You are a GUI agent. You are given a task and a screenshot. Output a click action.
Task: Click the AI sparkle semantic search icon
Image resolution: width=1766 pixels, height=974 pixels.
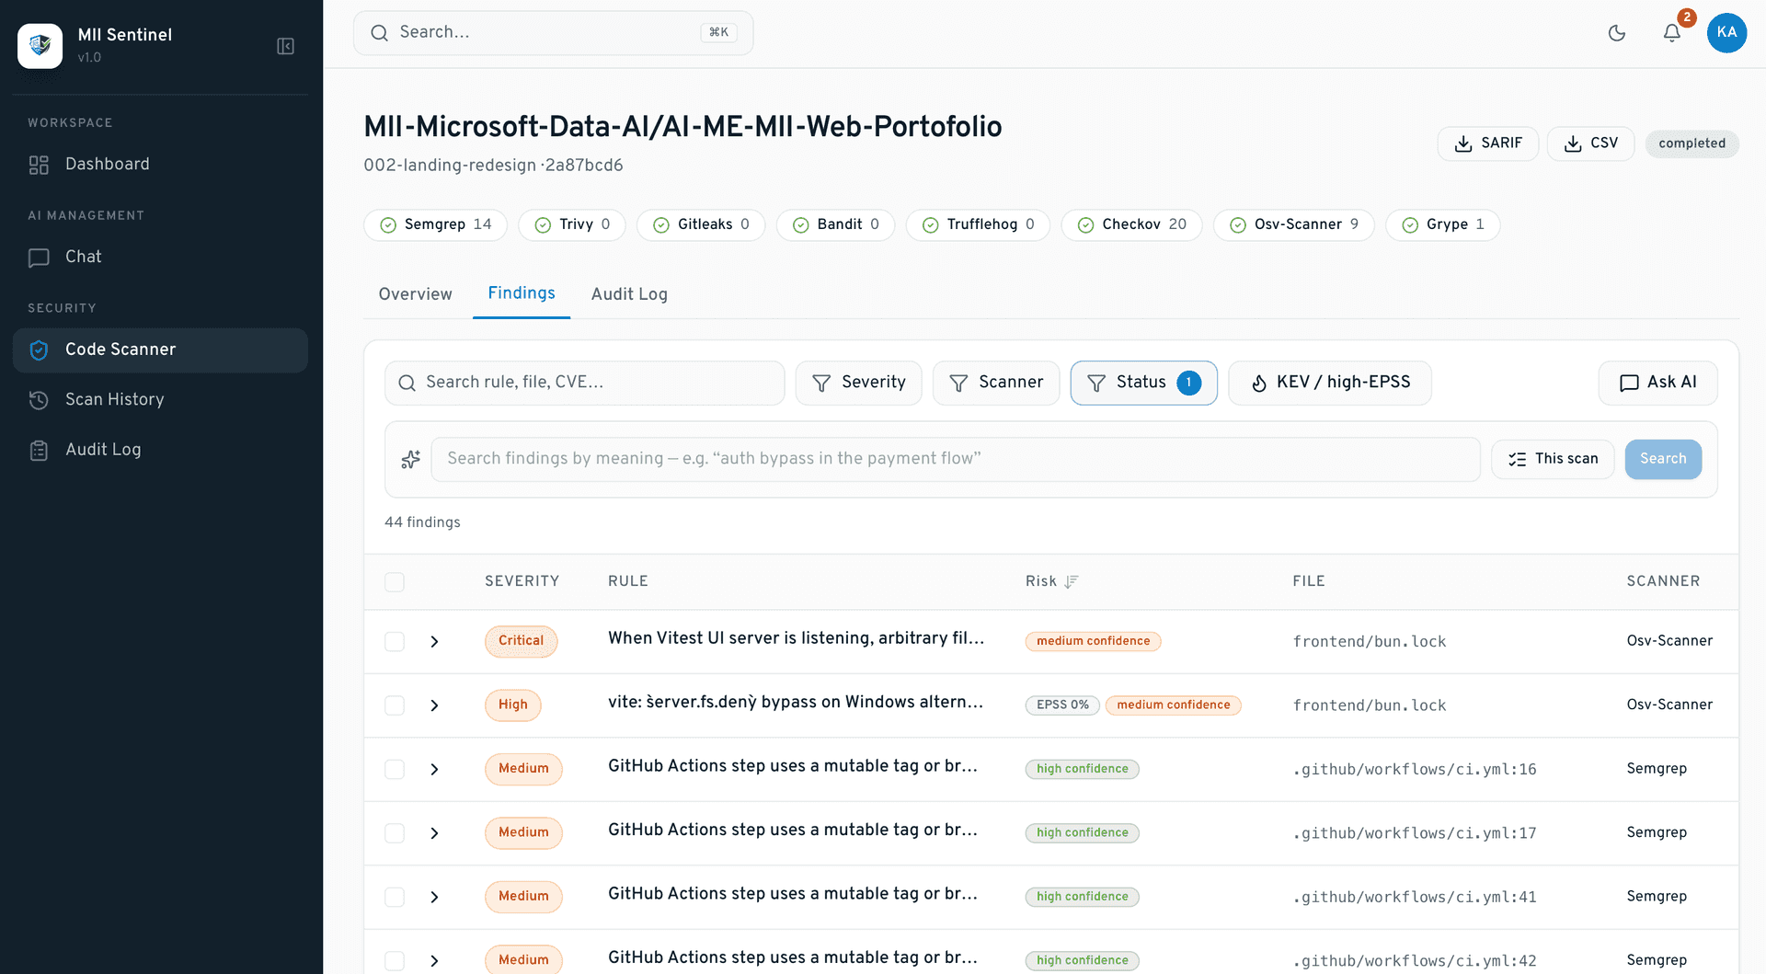(x=410, y=459)
